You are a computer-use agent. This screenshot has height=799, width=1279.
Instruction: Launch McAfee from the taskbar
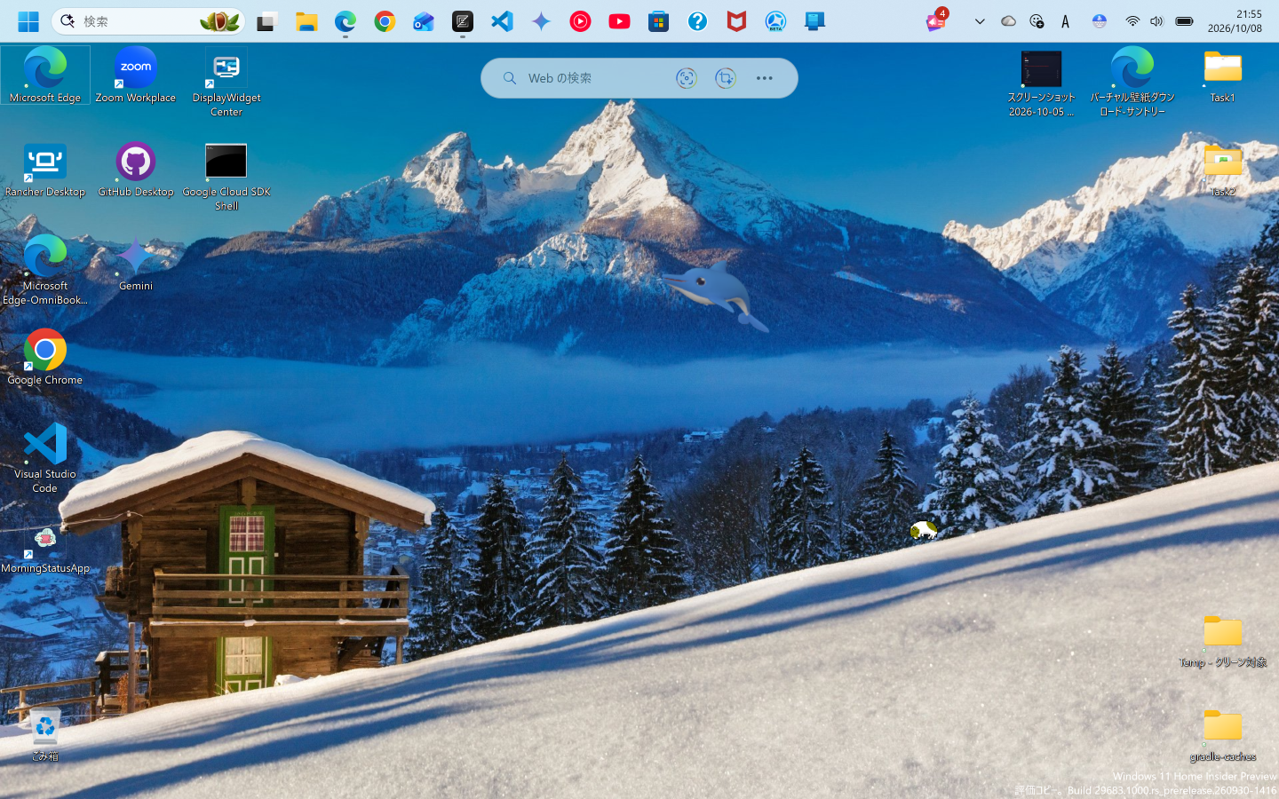[736, 21]
